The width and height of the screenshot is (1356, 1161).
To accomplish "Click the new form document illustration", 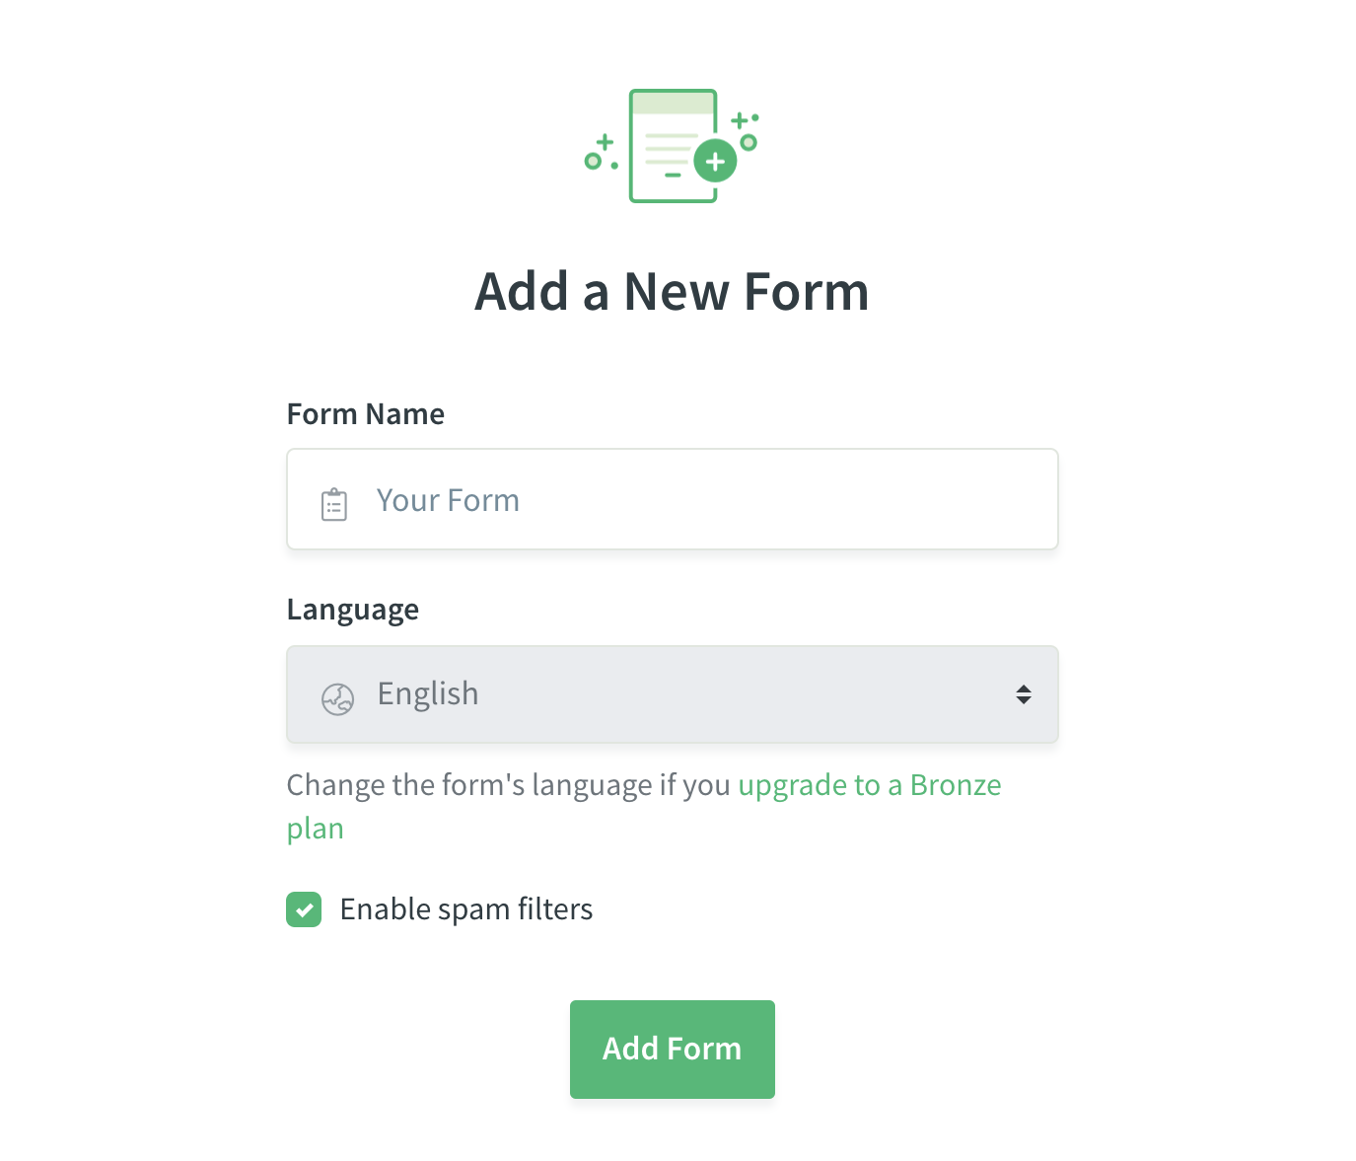I will pos(673,146).
